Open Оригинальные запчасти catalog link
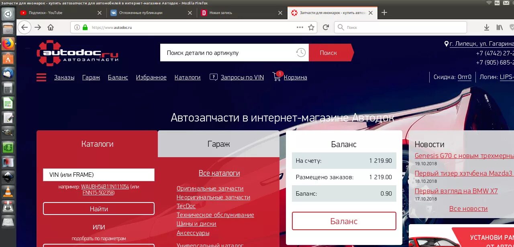Image resolution: width=514 pixels, height=247 pixels. pyautogui.click(x=210, y=188)
